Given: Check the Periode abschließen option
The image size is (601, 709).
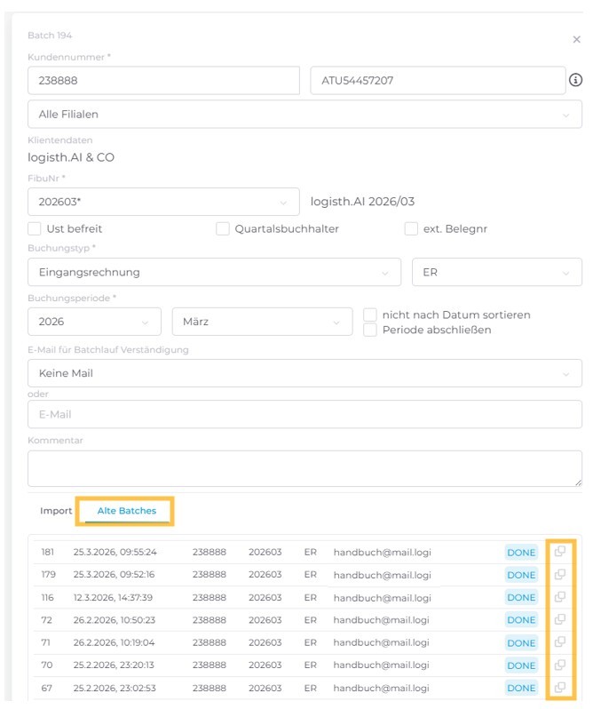Looking at the screenshot, I should (x=370, y=330).
